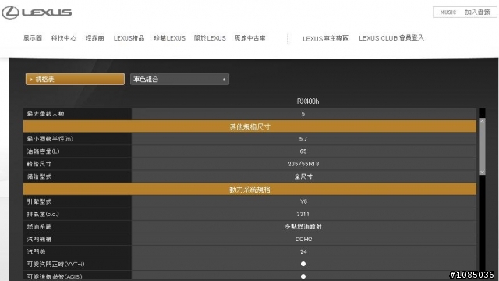
Task: Open the 珍藏LEXUS menu item
Action: (x=170, y=38)
